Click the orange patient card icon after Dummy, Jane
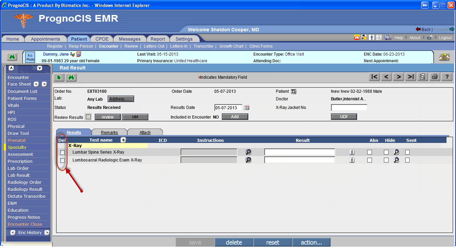456x251 pixels. coord(79,54)
